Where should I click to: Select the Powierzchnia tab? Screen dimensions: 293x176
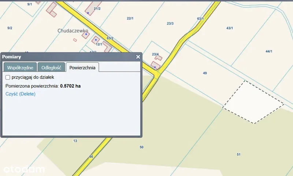coord(82,67)
